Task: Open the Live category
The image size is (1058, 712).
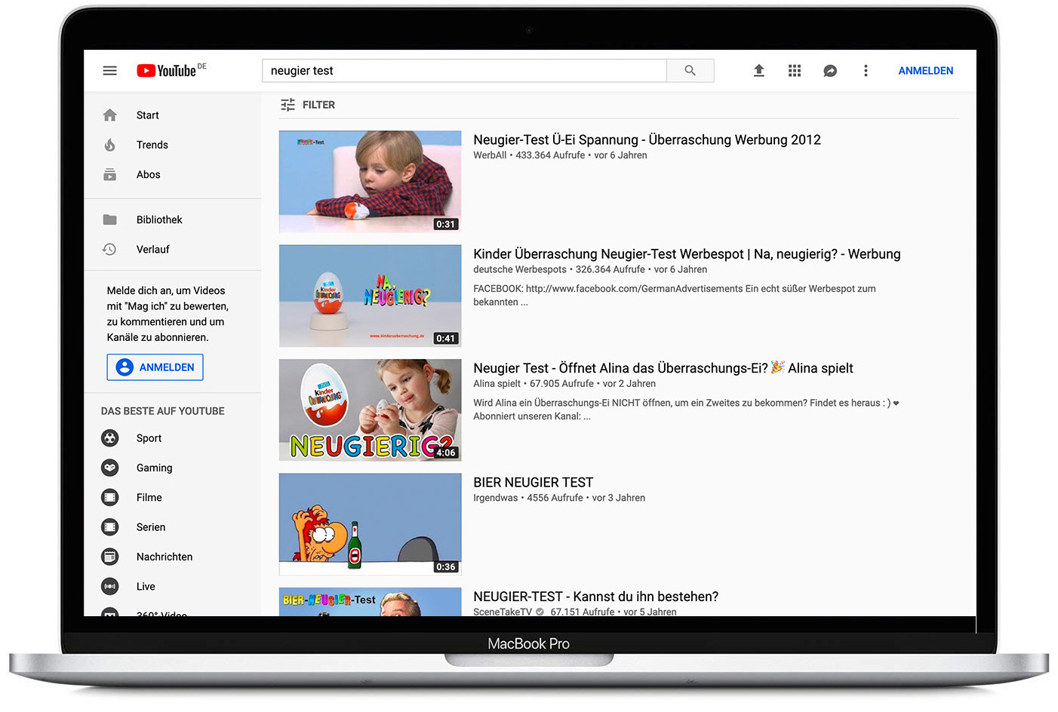Action: point(146,586)
